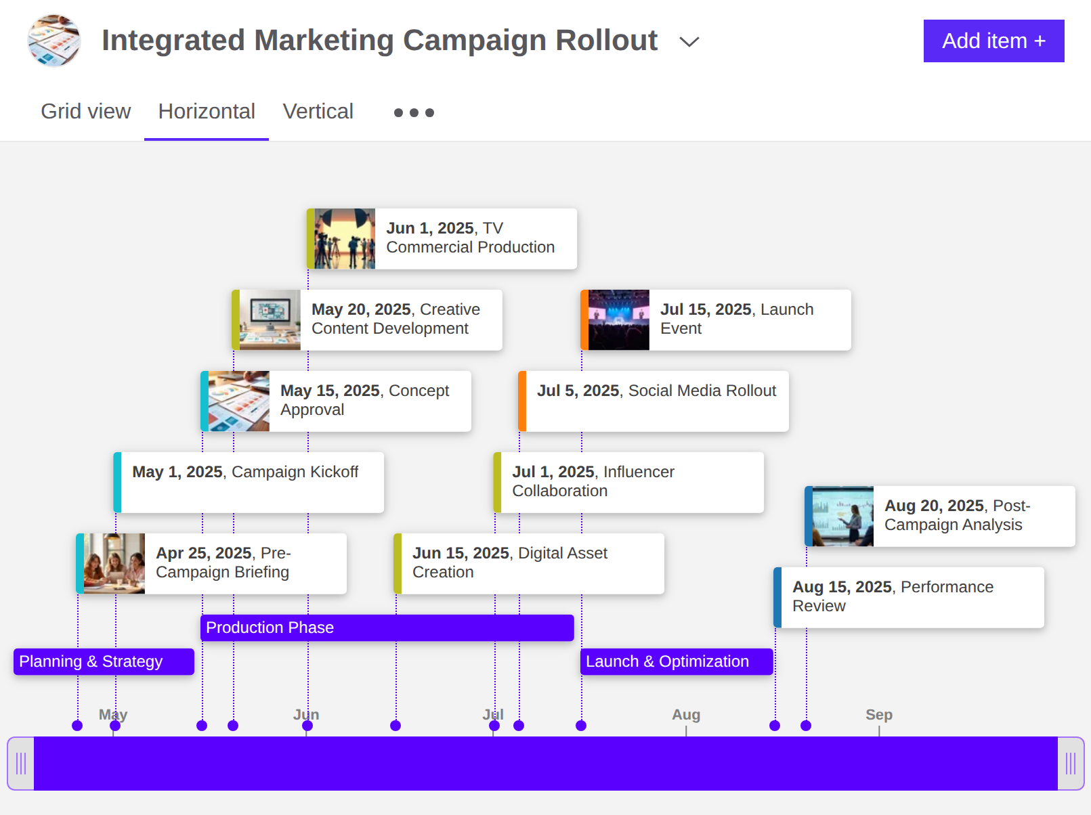Select the Planning & Strategy phase bar
This screenshot has width=1091, height=815.
[x=103, y=661]
